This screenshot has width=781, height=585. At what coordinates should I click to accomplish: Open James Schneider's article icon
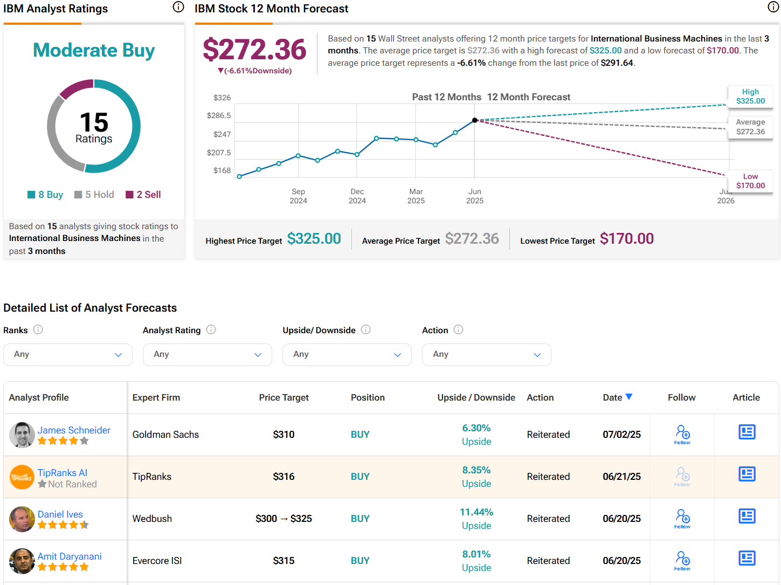coord(747,432)
